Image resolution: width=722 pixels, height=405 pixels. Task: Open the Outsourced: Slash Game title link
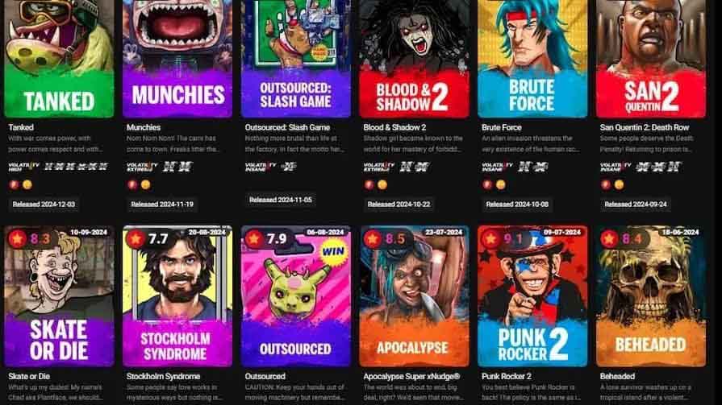click(x=287, y=127)
